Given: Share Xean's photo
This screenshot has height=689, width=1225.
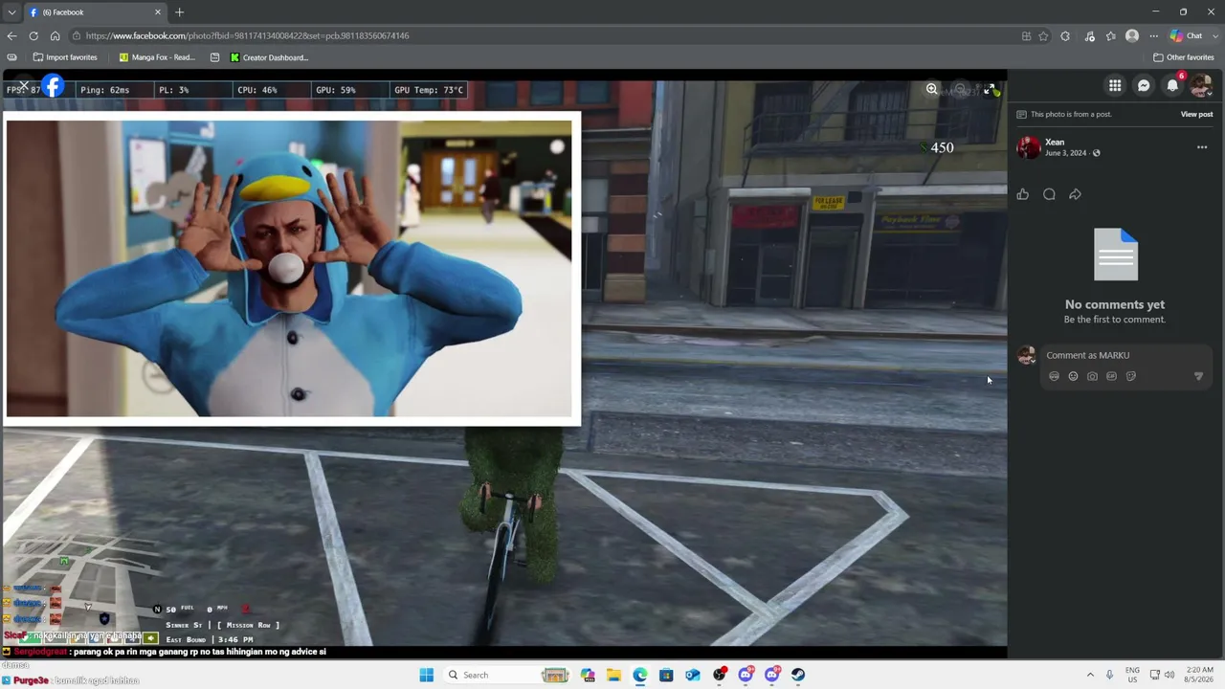Looking at the screenshot, I should [x=1075, y=194].
